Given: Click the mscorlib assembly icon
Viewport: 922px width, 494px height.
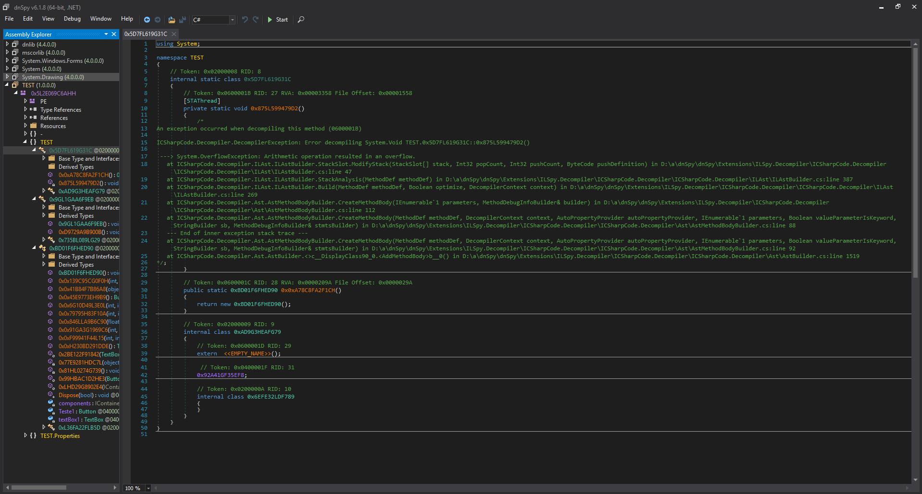Looking at the screenshot, I should pyautogui.click(x=15, y=53).
